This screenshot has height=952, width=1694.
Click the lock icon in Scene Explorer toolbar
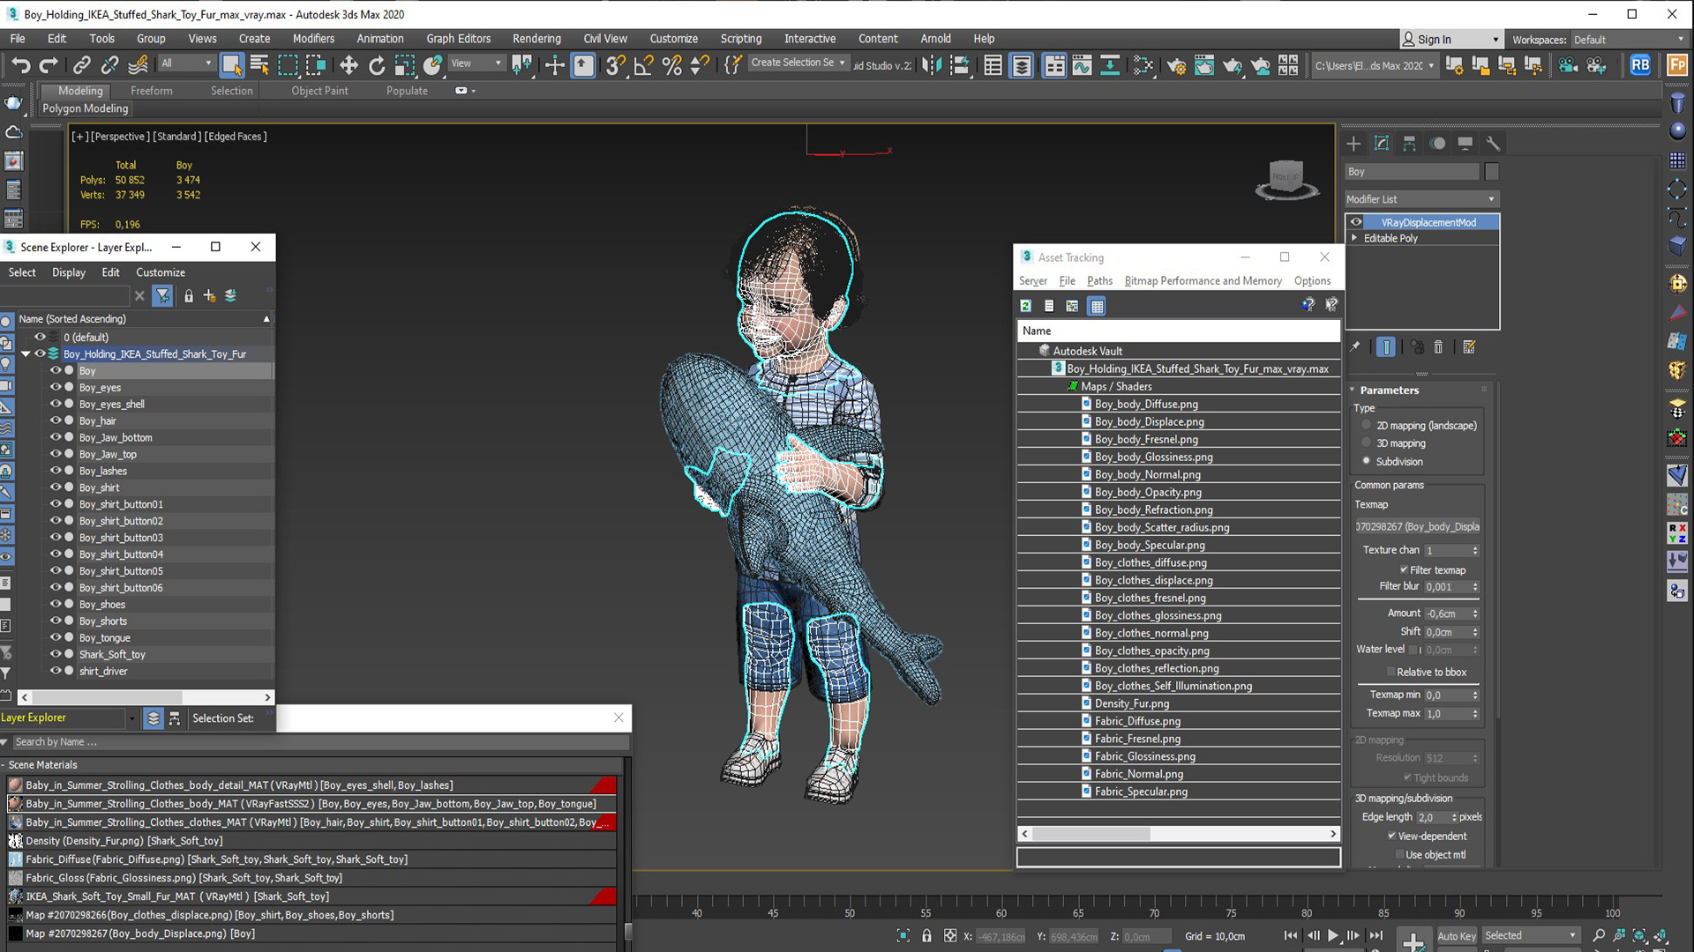pos(188,296)
